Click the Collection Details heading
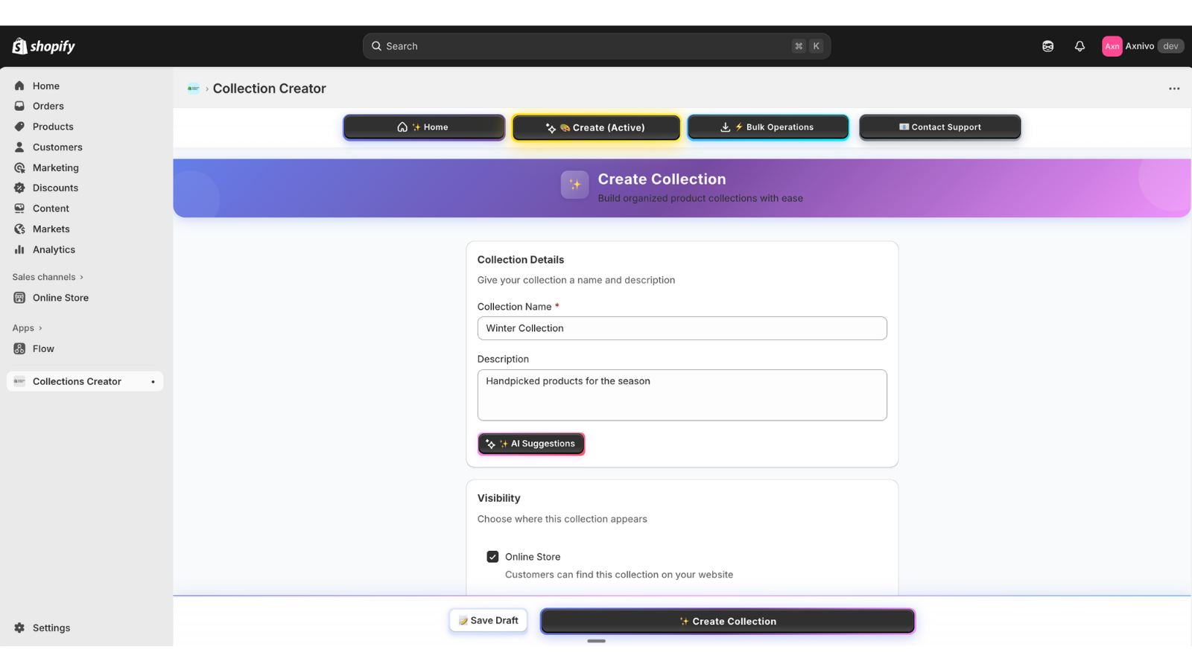This screenshot has height=670, width=1192. (520, 260)
